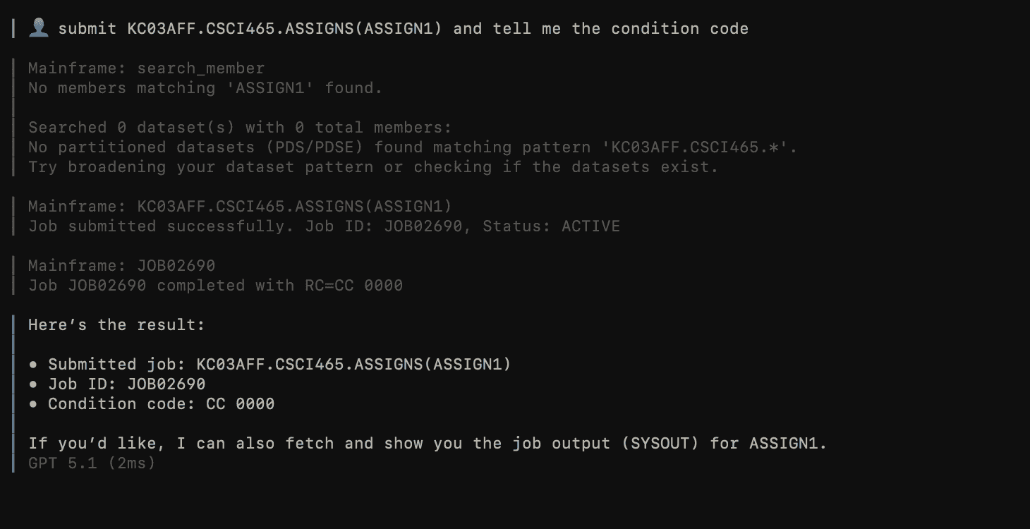The width and height of the screenshot is (1030, 529).
Task: Click the "Job submitted successfully" status line
Action: coord(324,226)
